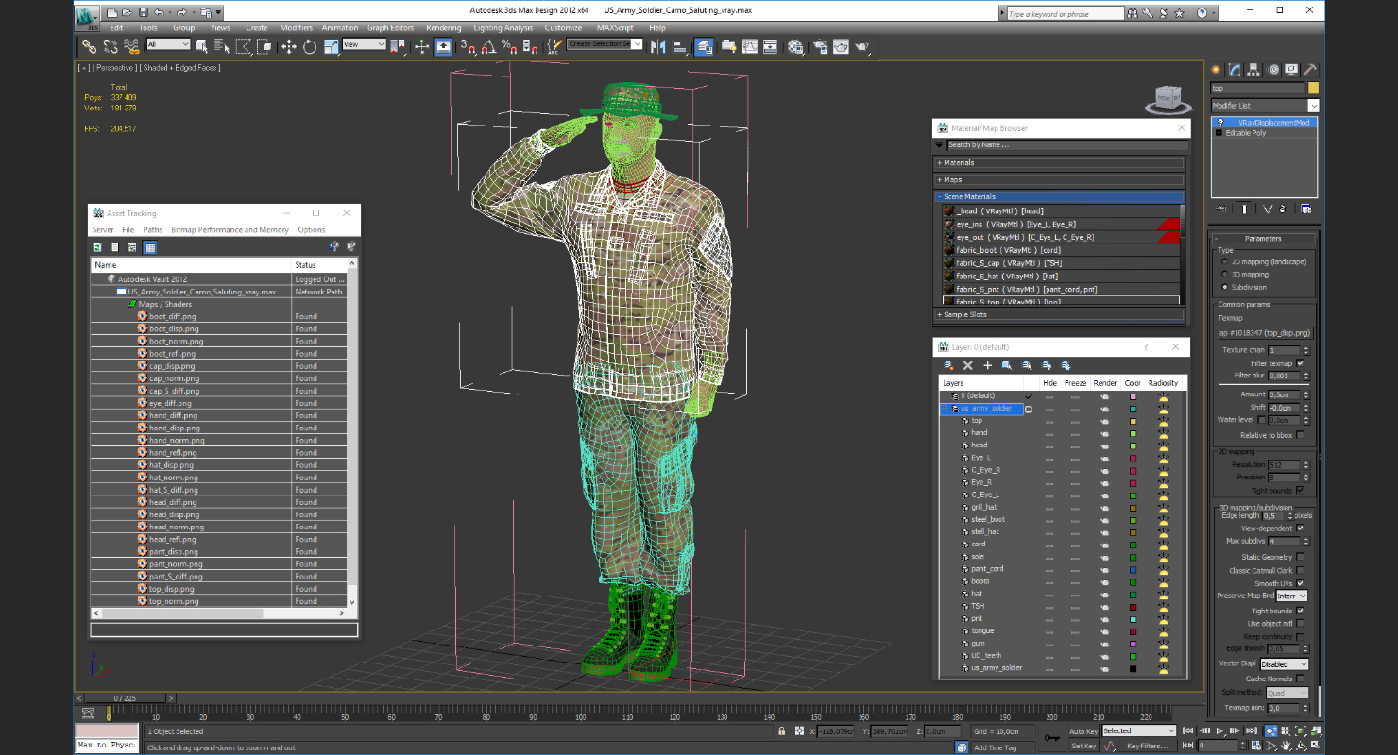The image size is (1398, 755).
Task: Click Bind to Space Warp tool
Action: tap(130, 46)
